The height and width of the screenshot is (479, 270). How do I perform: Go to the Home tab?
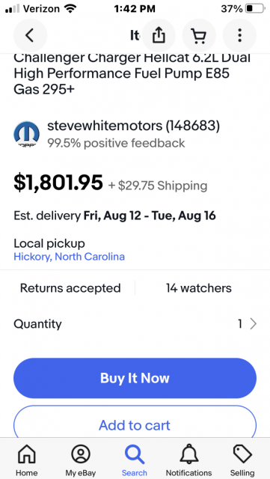point(27,460)
